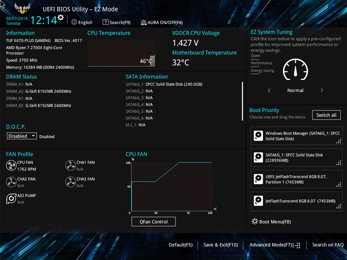Viewport: 347px width, 260px height.
Task: Click the 08/07/2018 date text
Action: 17,19
